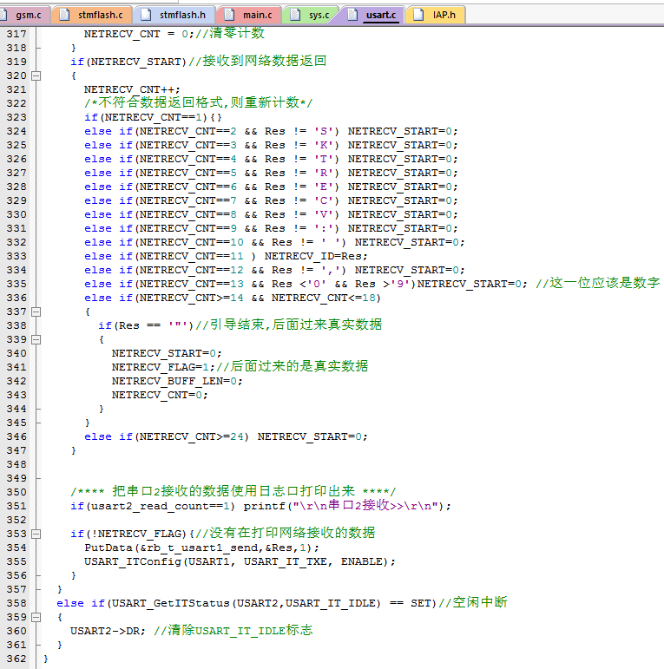
Task: Click line number 317 in the gutter
Action: [x=16, y=34]
